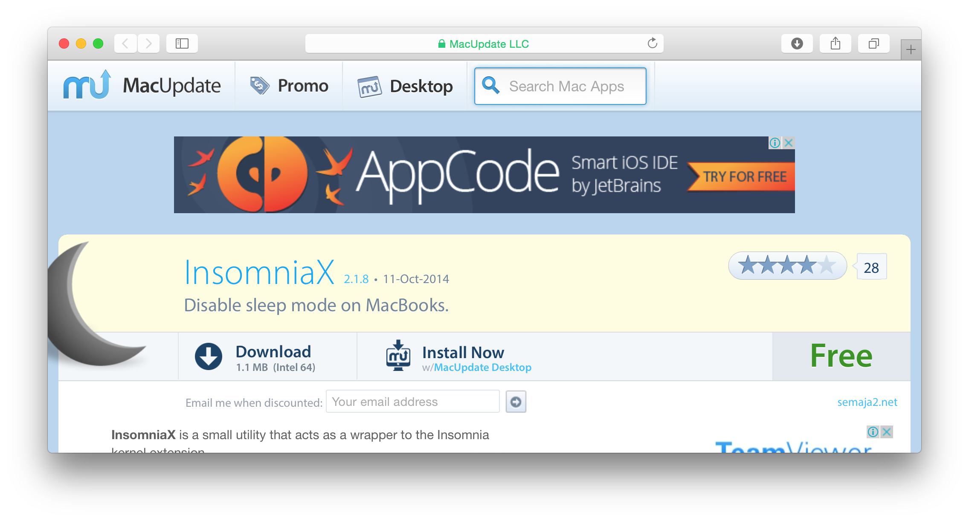Click the Search Mac Apps field
Screen dimensions: 969x521
[x=566, y=86]
